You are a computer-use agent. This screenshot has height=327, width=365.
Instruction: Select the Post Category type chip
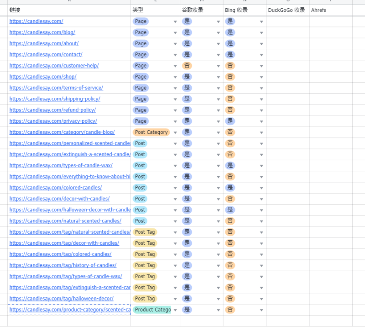(151, 132)
